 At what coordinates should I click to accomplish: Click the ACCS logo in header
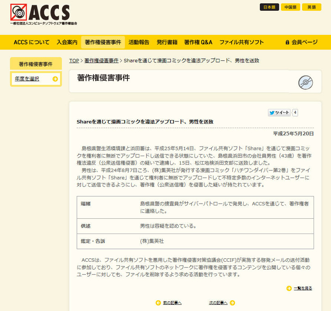44,15
